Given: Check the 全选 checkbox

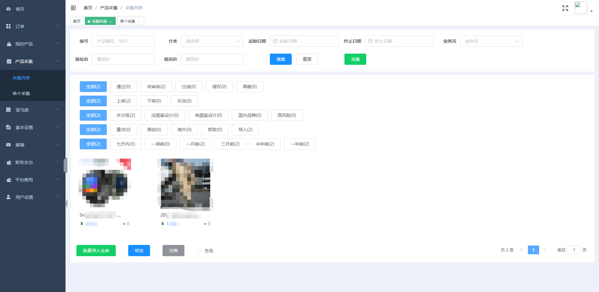Looking at the screenshot, I should [199, 251].
